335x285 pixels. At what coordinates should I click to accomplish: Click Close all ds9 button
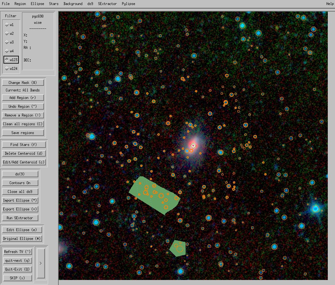20,191
